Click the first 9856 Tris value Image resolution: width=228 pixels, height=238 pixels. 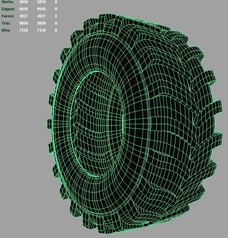tap(23, 23)
